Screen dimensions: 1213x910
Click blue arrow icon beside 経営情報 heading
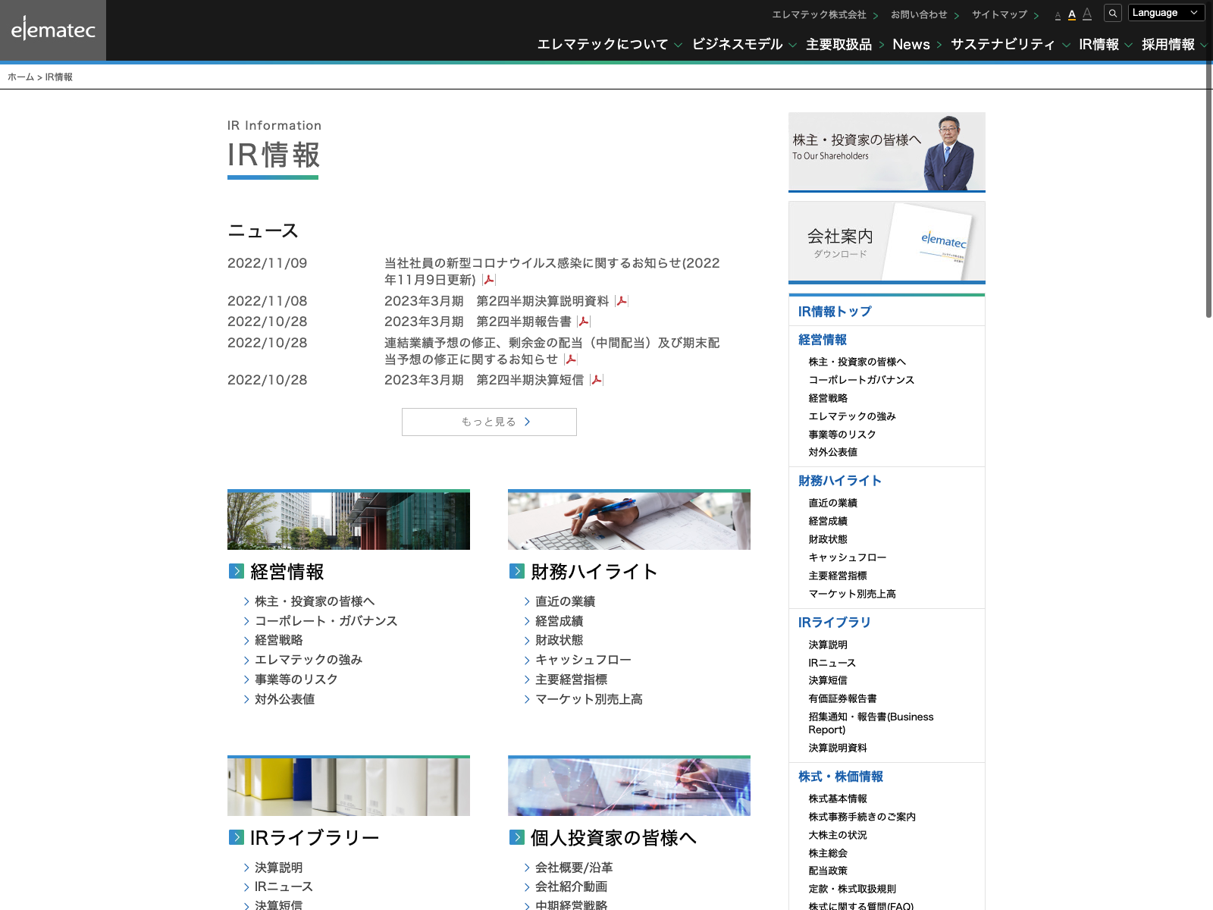tap(237, 571)
